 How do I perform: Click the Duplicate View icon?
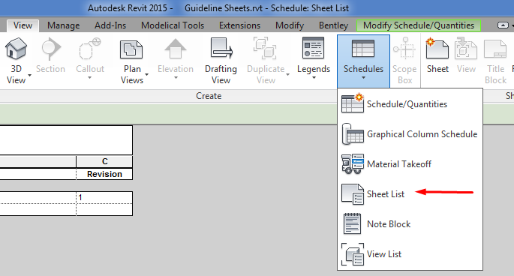tap(266, 49)
